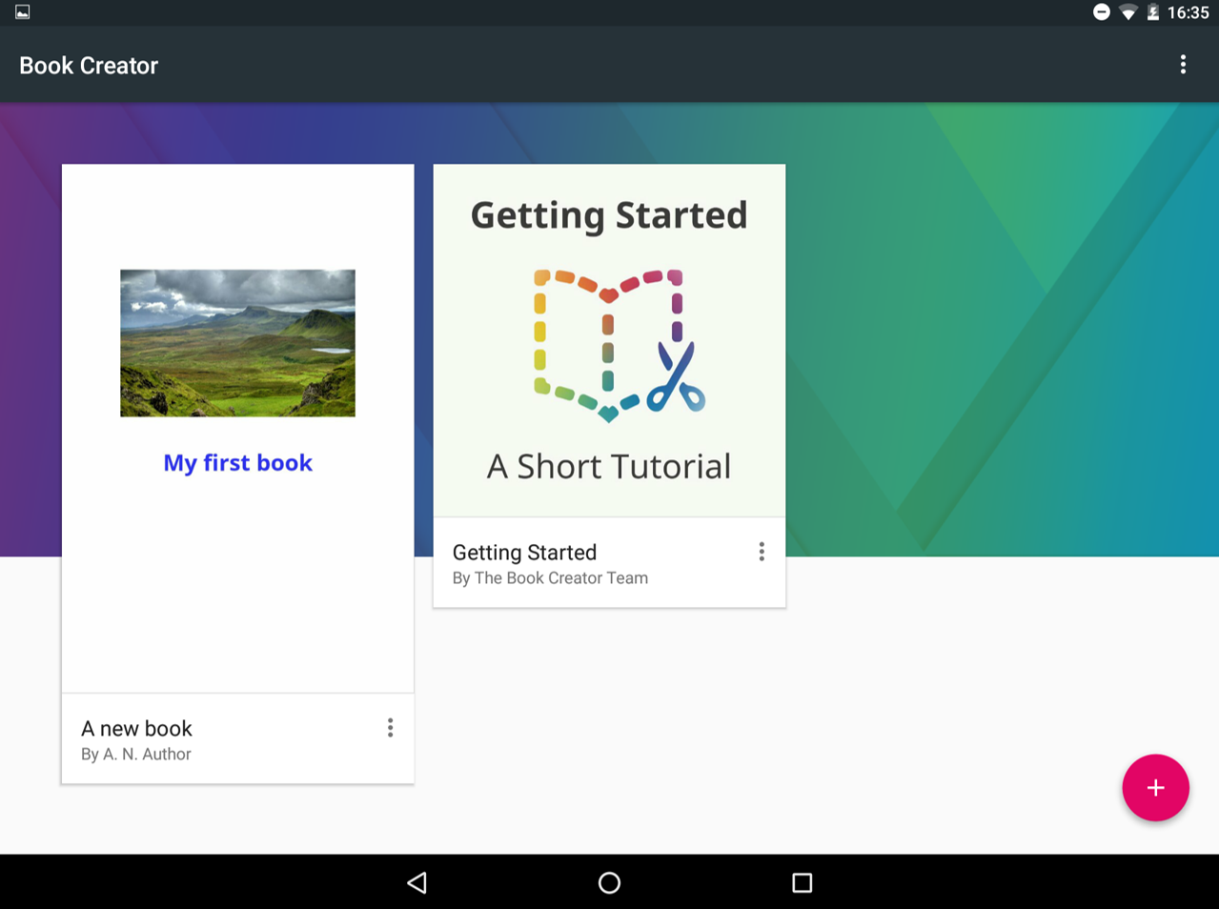Tap the do-not-disturb status icon
The width and height of the screenshot is (1219, 909).
pos(1101,12)
